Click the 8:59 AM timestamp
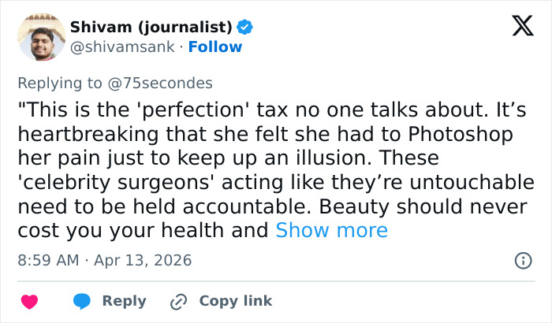Viewport: 552px width, 323px height. click(46, 259)
